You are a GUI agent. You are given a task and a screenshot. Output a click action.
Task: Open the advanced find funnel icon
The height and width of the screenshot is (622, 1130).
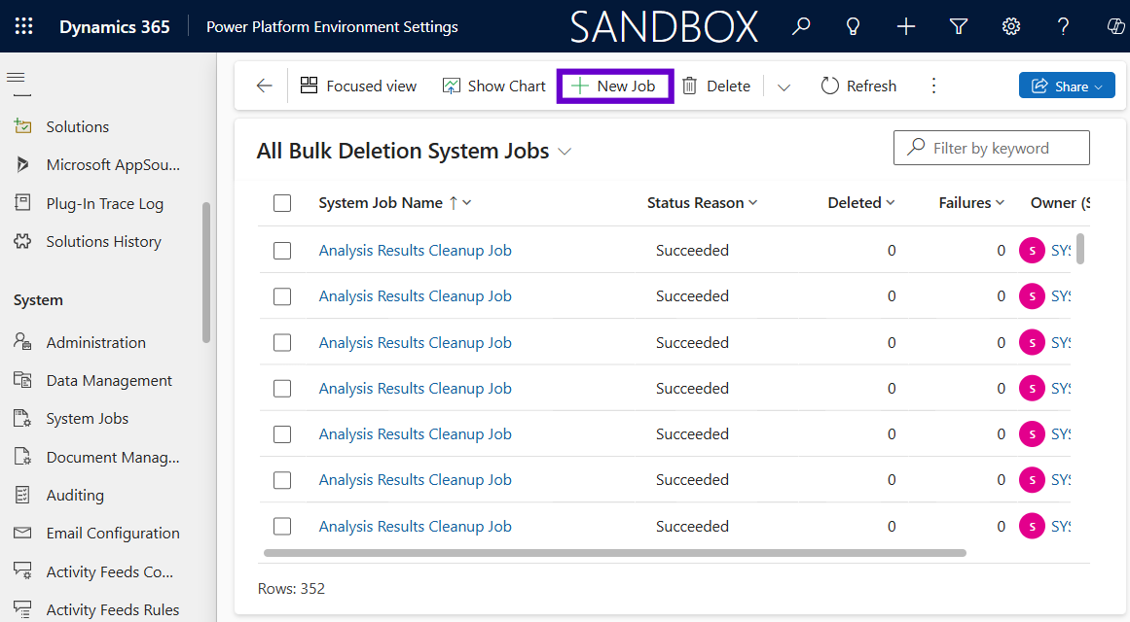tap(959, 26)
